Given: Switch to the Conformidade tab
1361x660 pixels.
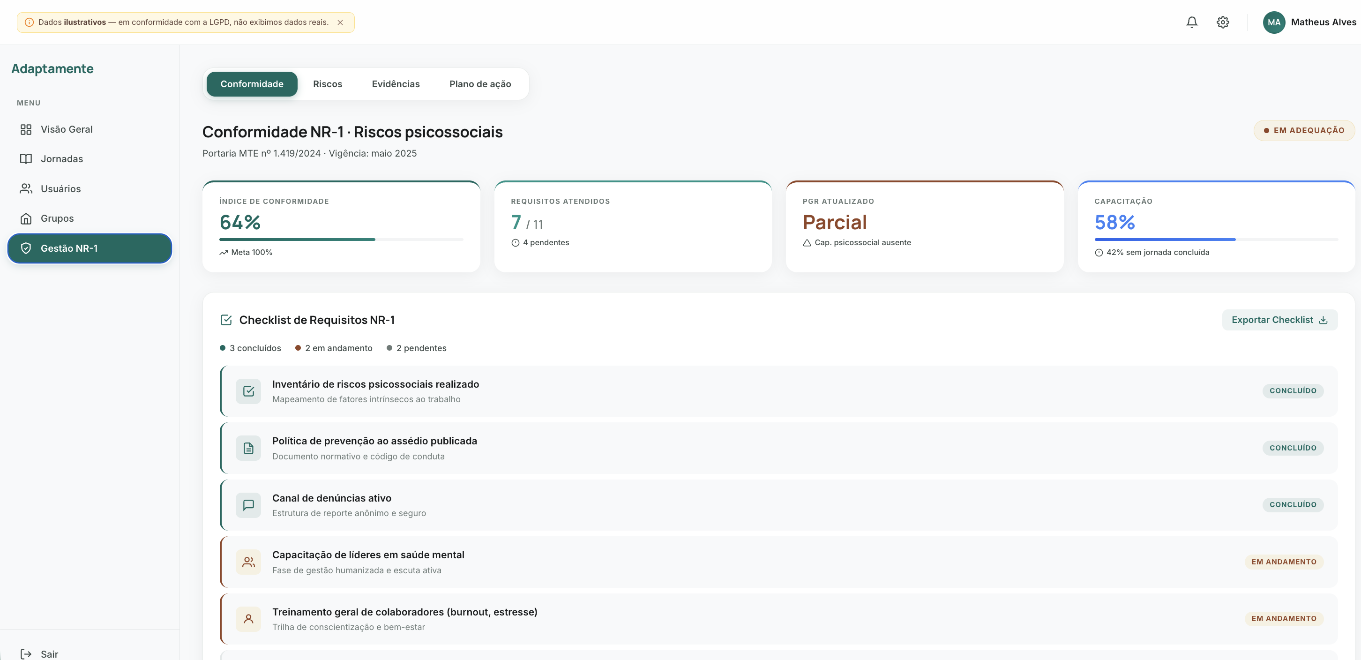Looking at the screenshot, I should (x=252, y=84).
